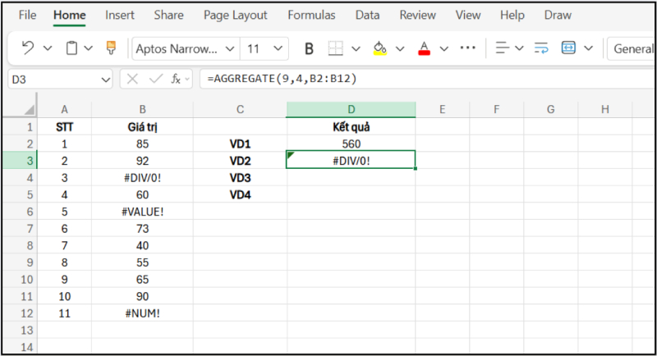
Task: Select row 3 header
Action: 20,161
